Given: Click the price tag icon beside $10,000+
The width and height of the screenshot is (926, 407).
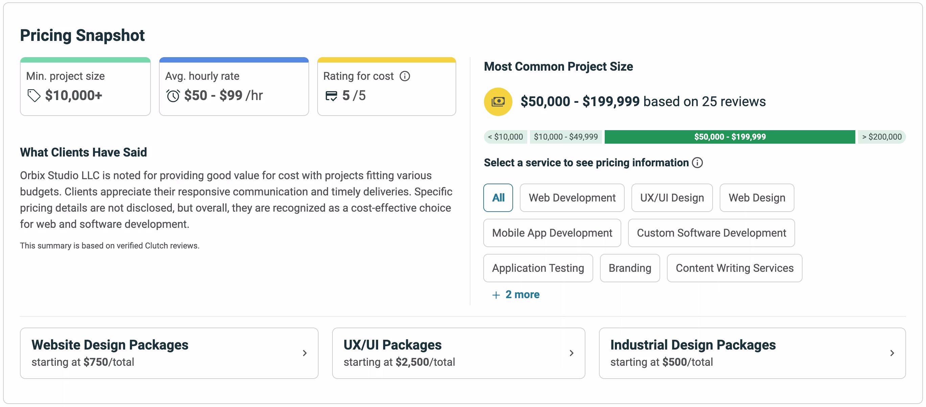Looking at the screenshot, I should pyautogui.click(x=34, y=96).
